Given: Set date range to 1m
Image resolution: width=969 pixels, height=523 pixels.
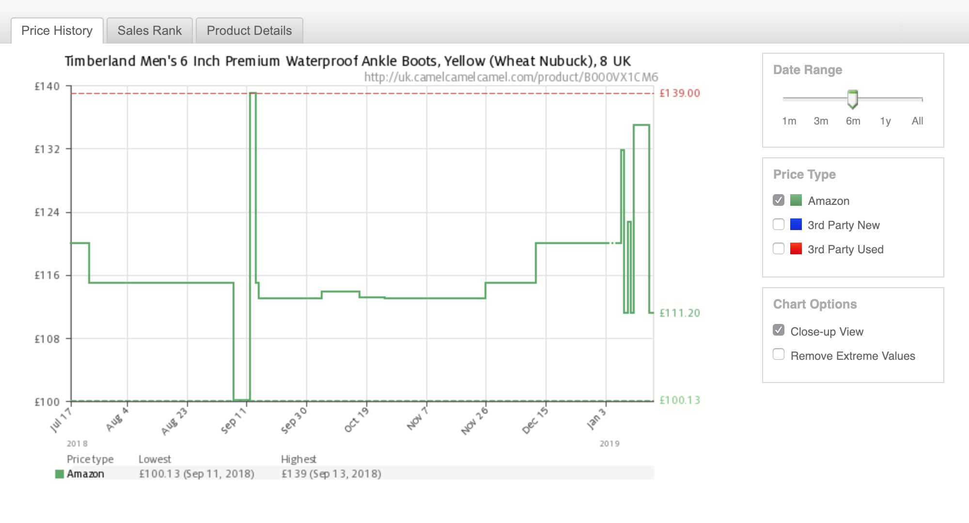Looking at the screenshot, I should (x=789, y=121).
